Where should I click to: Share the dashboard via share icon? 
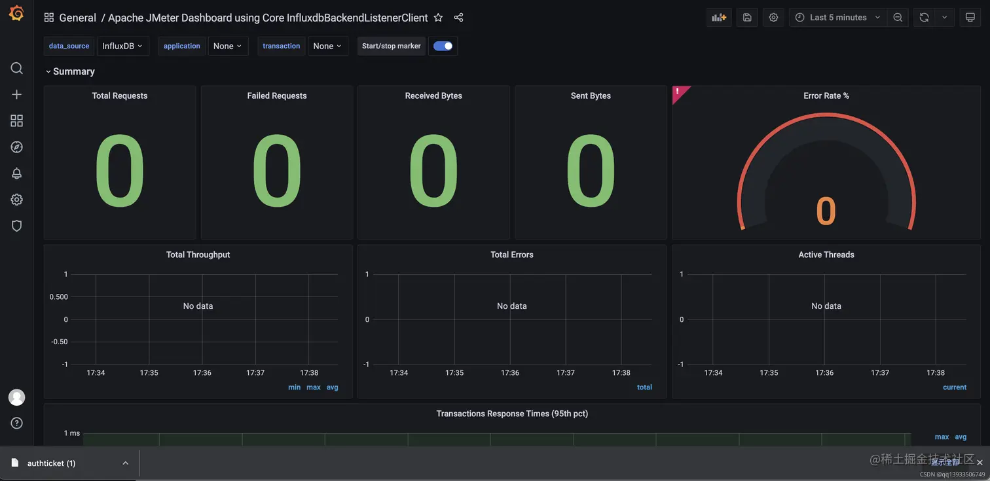(x=458, y=18)
